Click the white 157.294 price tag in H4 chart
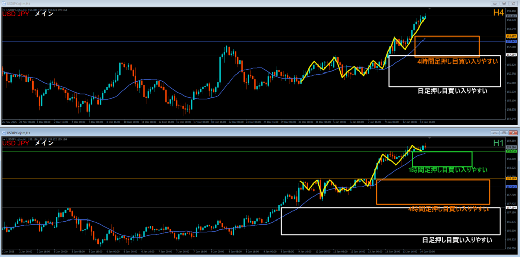 511,55
